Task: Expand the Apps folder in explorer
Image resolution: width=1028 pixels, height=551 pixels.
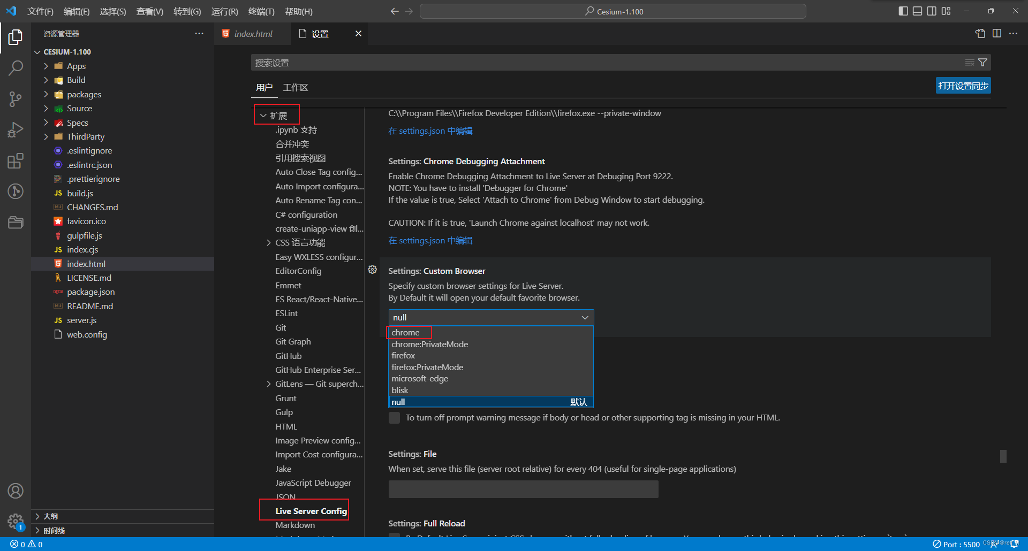Action: (x=47, y=66)
